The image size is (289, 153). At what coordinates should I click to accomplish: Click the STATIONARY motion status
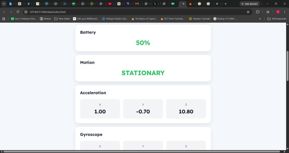[x=143, y=73]
